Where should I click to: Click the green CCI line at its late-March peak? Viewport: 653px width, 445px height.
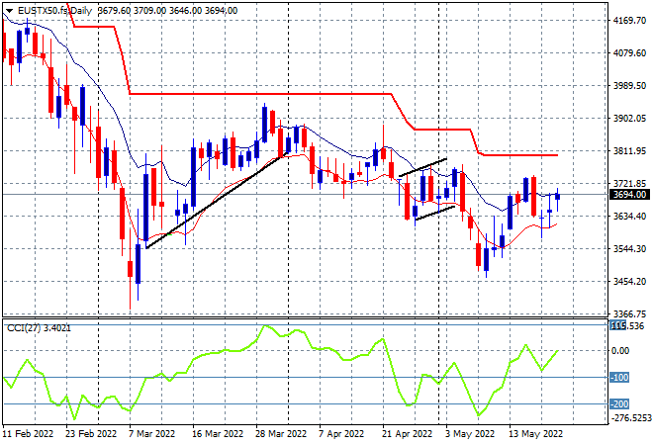pos(265,326)
